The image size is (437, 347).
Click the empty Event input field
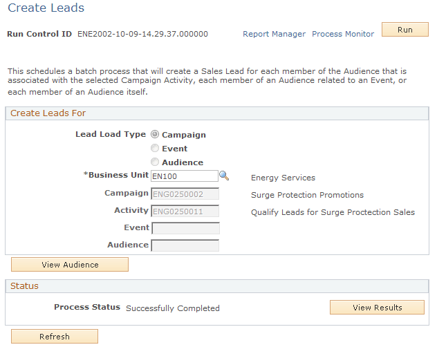pyautogui.click(x=185, y=228)
